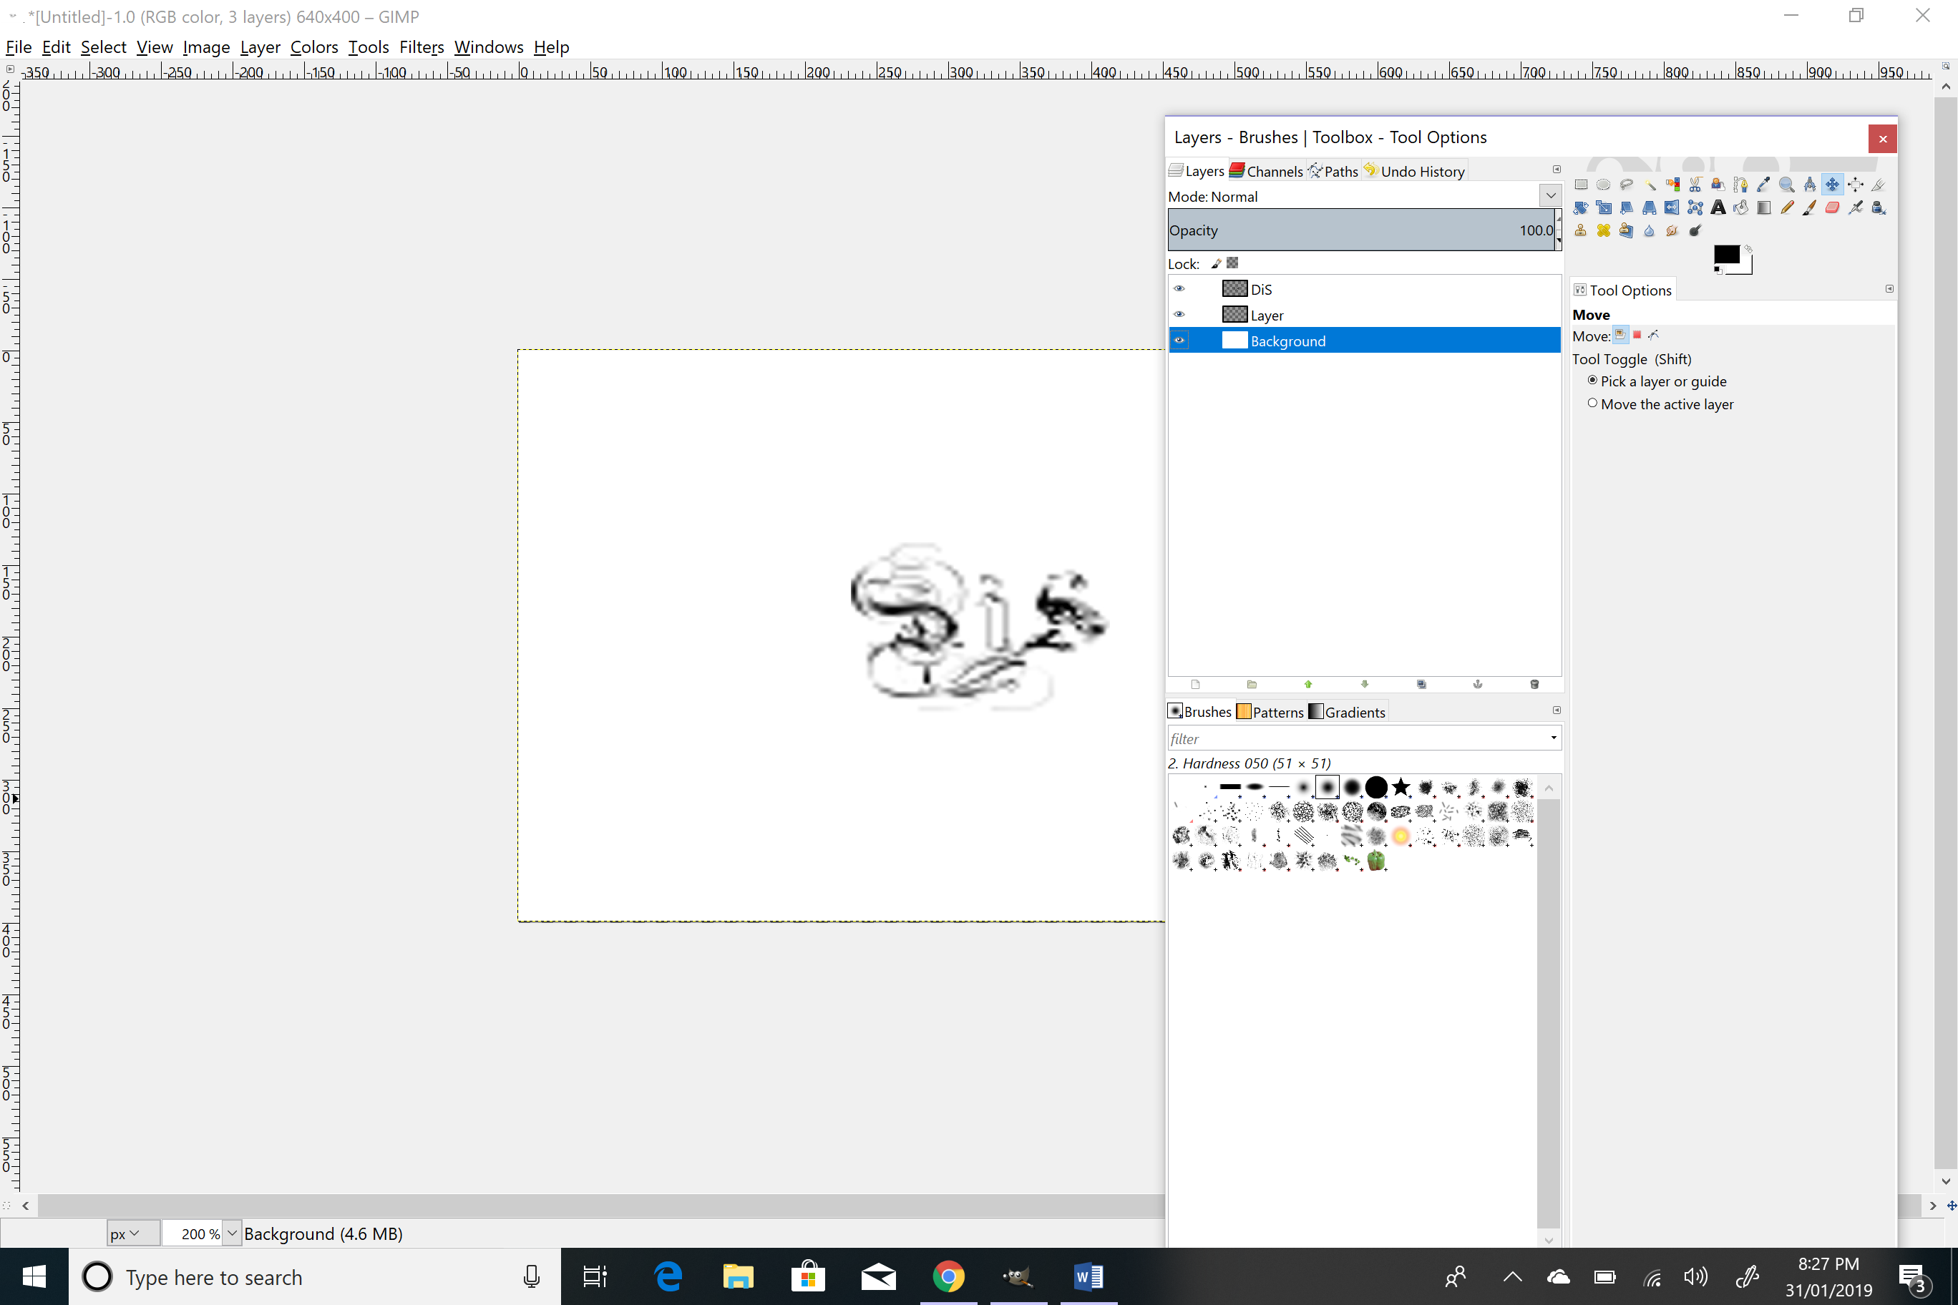The height and width of the screenshot is (1305, 1958).
Task: Select the Flip tool
Action: [x=1672, y=207]
